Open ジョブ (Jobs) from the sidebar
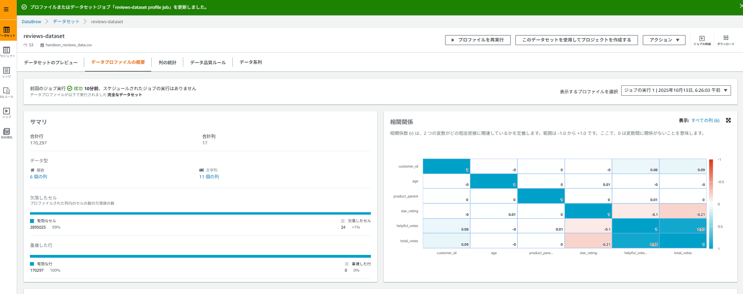The width and height of the screenshot is (743, 294). click(x=7, y=113)
